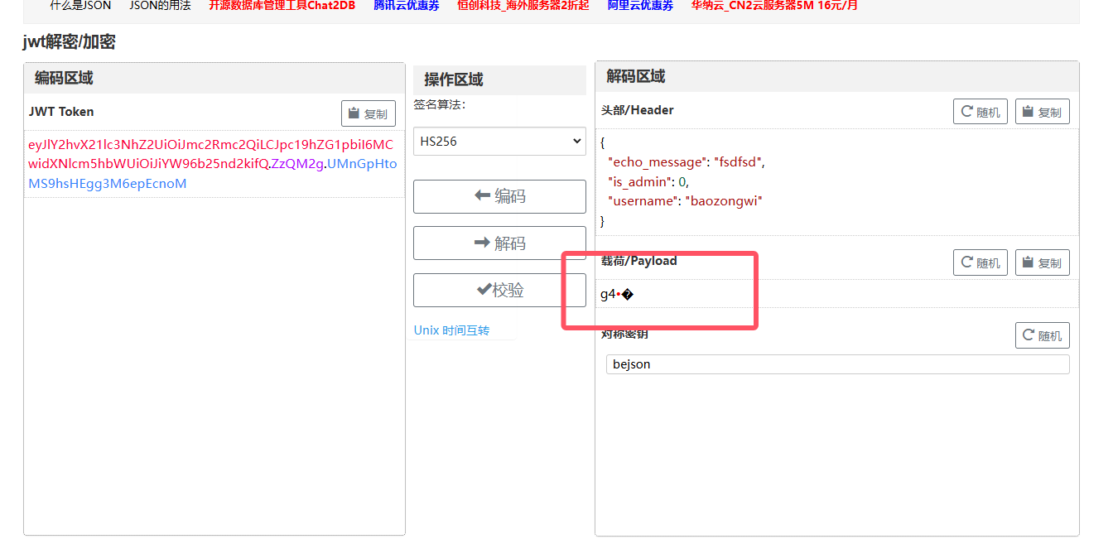Screen dimensions: 1113x544
Task: Copy the JWT Token with 复制 button
Action: coord(369,113)
